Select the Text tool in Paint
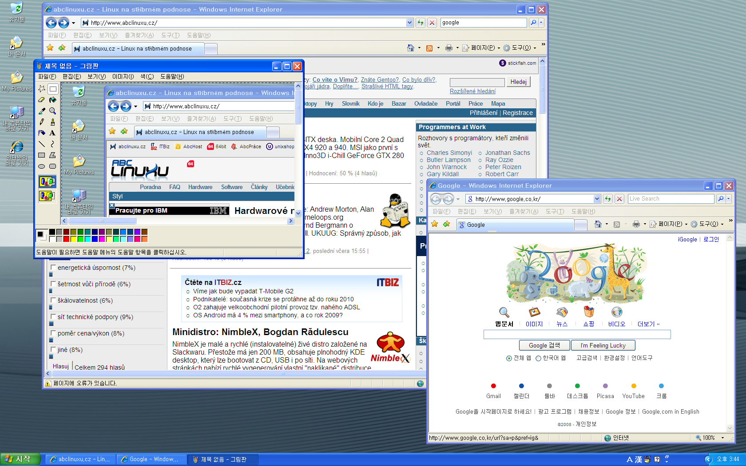The width and height of the screenshot is (746, 466). coord(52,133)
